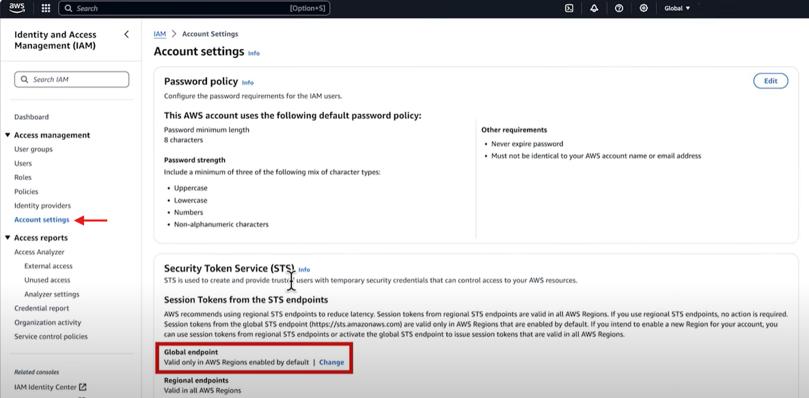Image resolution: width=809 pixels, height=398 pixels.
Task: Click the external link icon beside IAM Identity Center
Action: click(83, 387)
